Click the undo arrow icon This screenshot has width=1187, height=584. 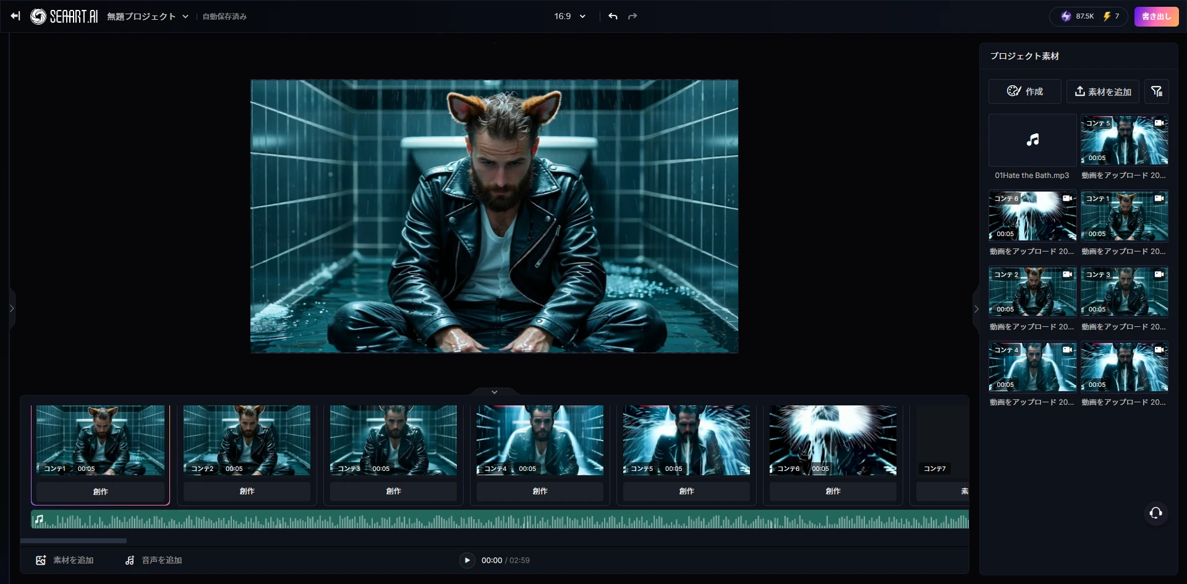[613, 16]
